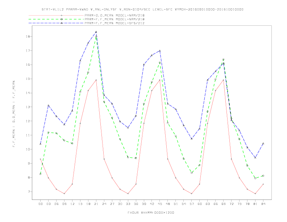Image resolution: width=287 pixels, height=222 pixels.
Task: Click the vertical y-axis label F.F_MEAN | O.O_MEAN
Action: click(14, 114)
